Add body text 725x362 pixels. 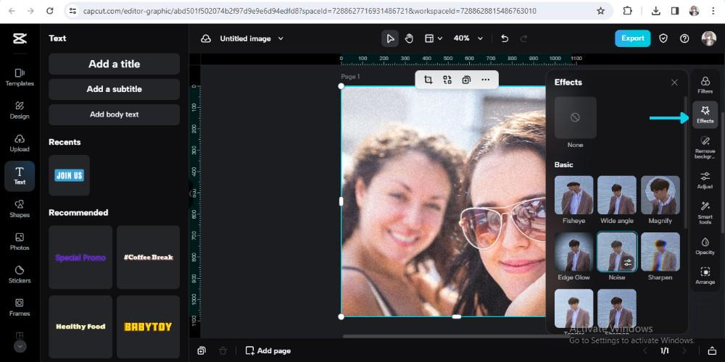[115, 114]
